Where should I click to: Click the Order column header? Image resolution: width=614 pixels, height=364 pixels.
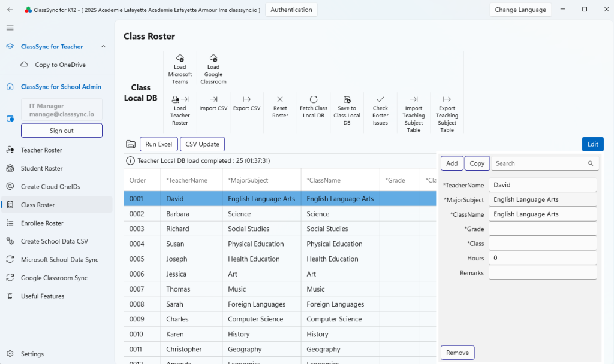pyautogui.click(x=142, y=180)
